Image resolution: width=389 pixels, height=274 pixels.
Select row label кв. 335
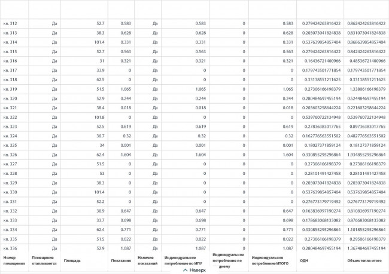(10, 239)
